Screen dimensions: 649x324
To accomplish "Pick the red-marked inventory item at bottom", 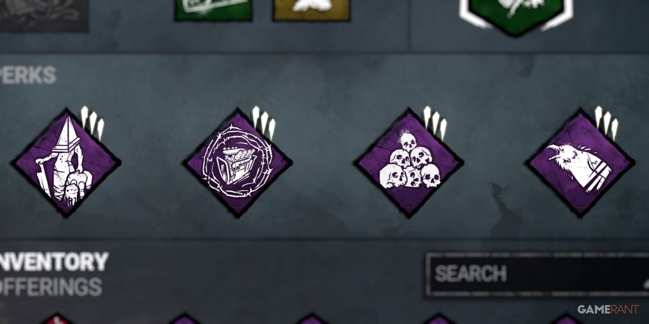I will [x=58, y=319].
